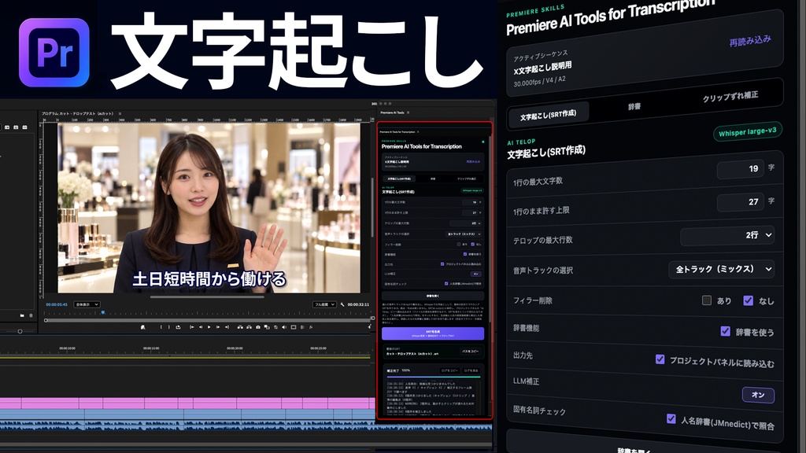Open the Premiere AI Tools panel menu icon

(409, 112)
